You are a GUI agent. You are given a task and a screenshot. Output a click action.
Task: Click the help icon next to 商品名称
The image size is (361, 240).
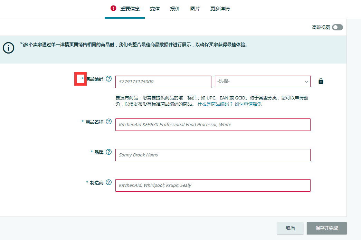coord(109,122)
